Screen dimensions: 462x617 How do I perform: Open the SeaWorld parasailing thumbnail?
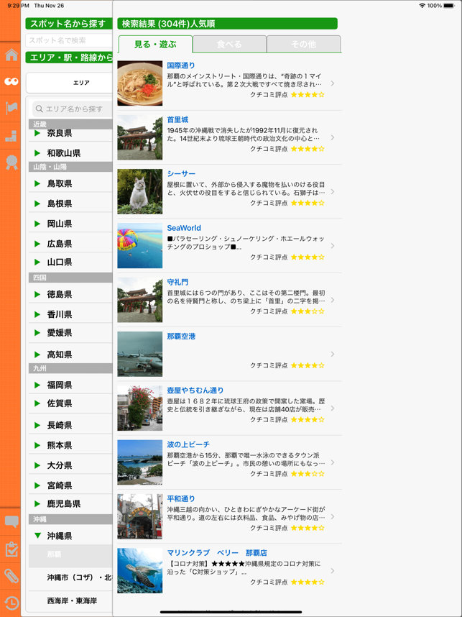point(139,245)
